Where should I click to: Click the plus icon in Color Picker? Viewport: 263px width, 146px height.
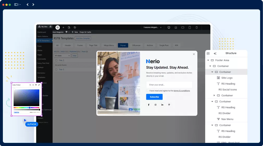coord(33,85)
